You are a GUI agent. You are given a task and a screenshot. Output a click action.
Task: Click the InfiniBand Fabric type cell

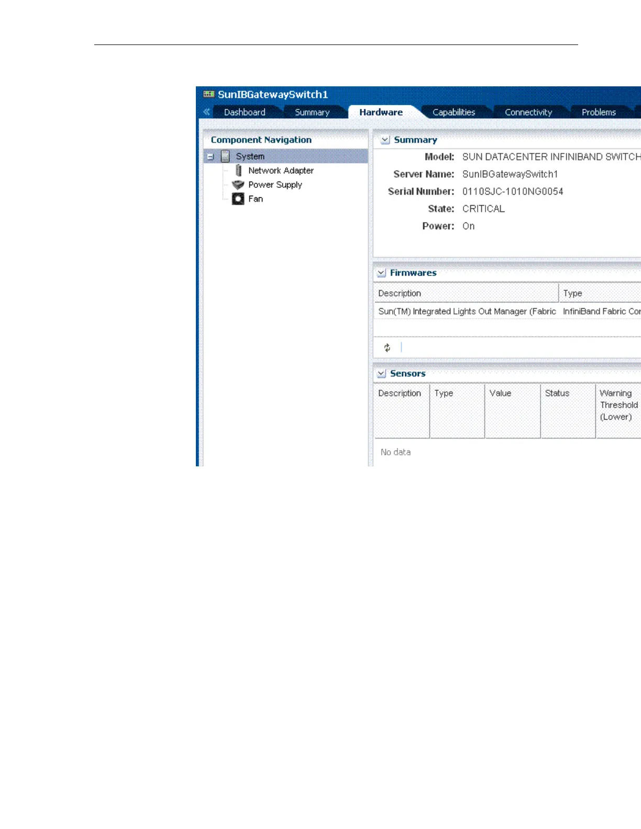602,311
